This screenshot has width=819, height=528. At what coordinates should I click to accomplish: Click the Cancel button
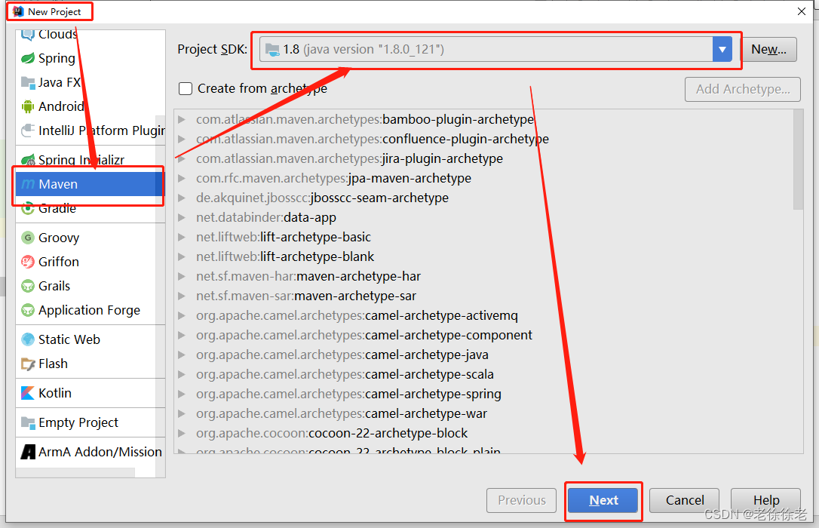click(684, 500)
